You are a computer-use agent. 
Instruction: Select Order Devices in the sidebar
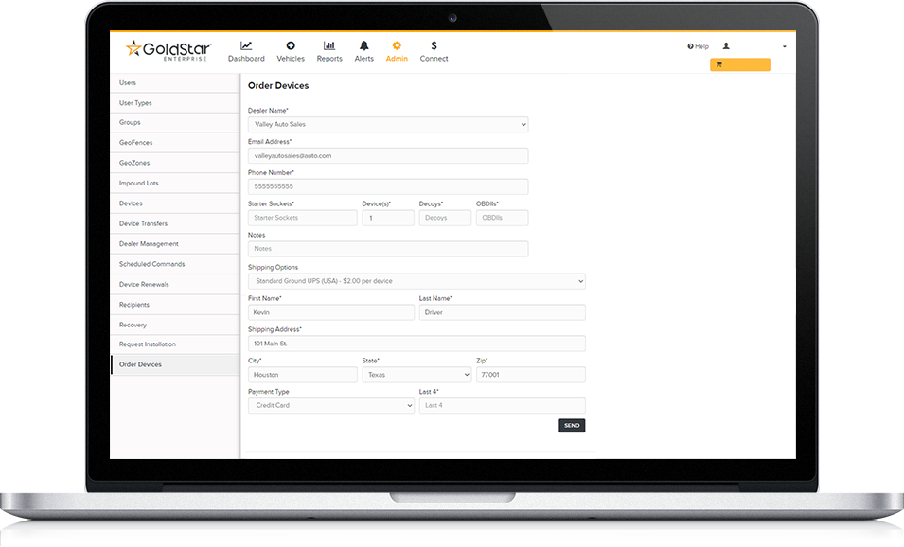click(175, 364)
